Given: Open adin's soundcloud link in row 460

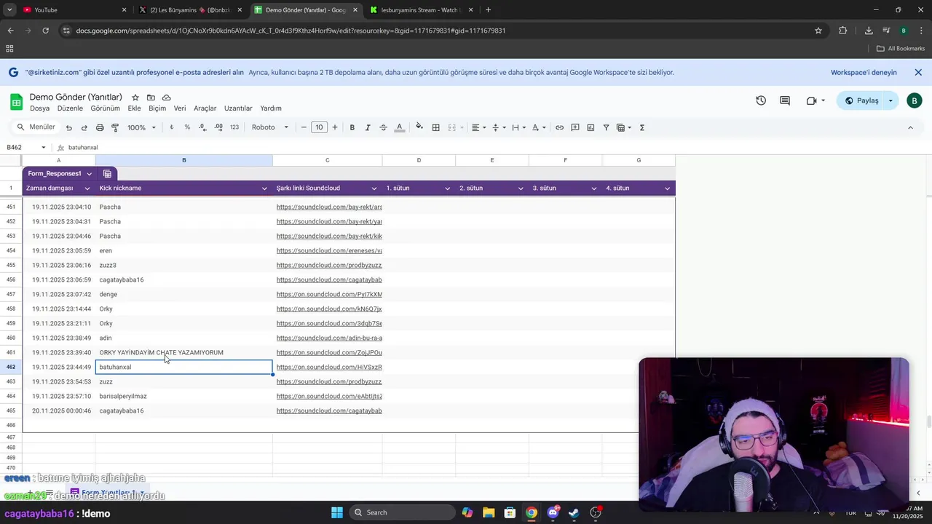Looking at the screenshot, I should (329, 338).
